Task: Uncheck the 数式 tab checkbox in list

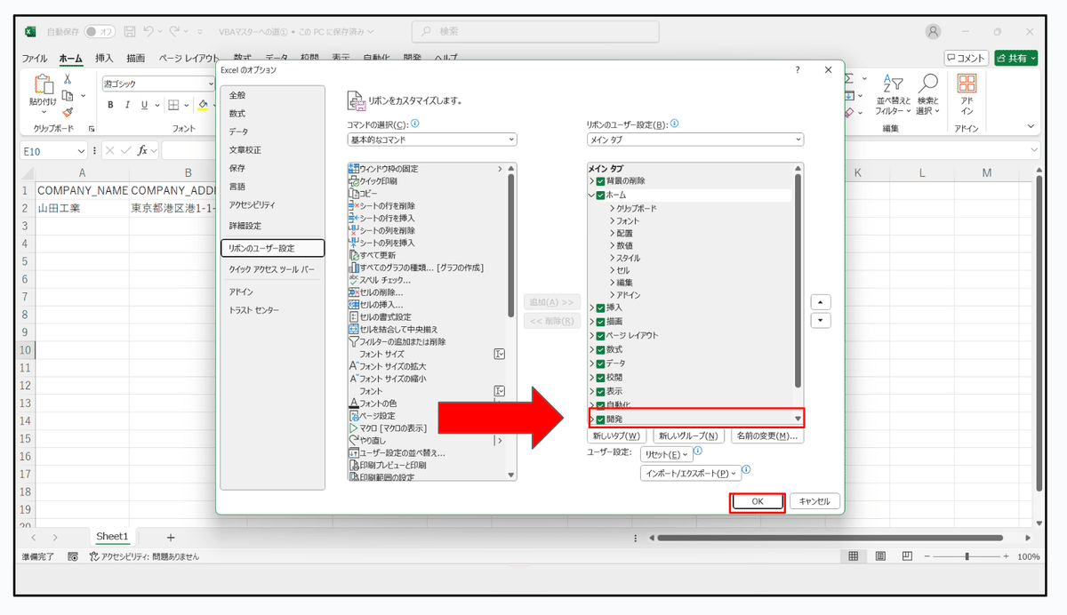Action: coord(601,350)
